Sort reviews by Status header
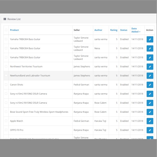Screen dimensions: 157x157 pyautogui.click(x=124, y=30)
